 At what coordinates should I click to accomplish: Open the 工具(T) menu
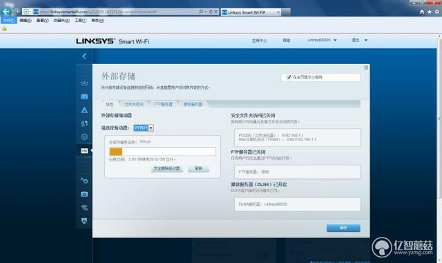(80, 21)
